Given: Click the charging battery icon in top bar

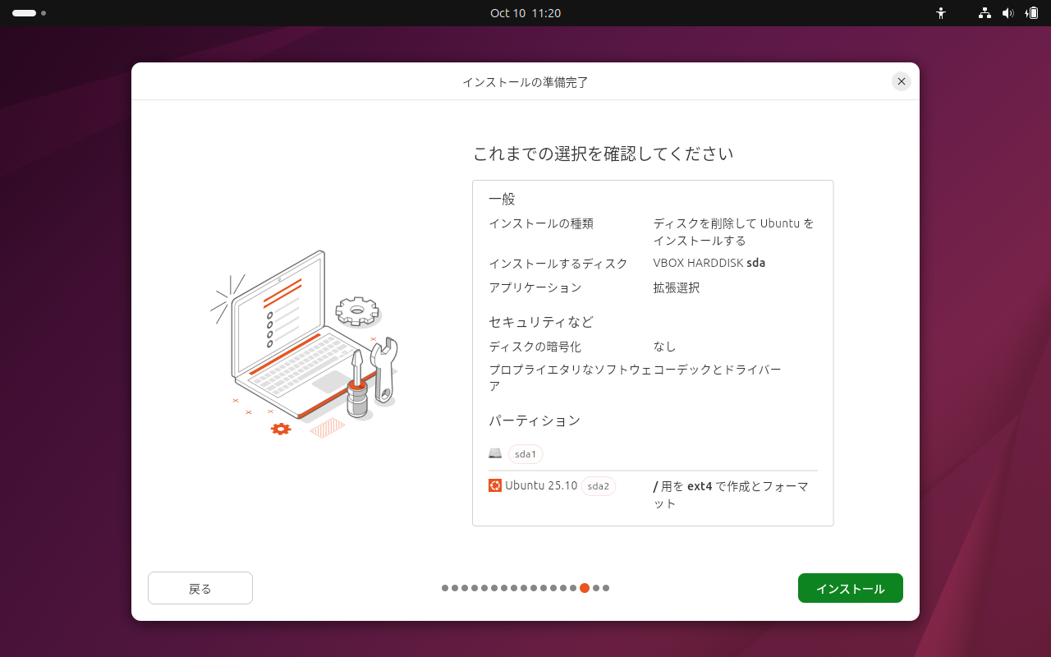Looking at the screenshot, I should [x=1032, y=13].
